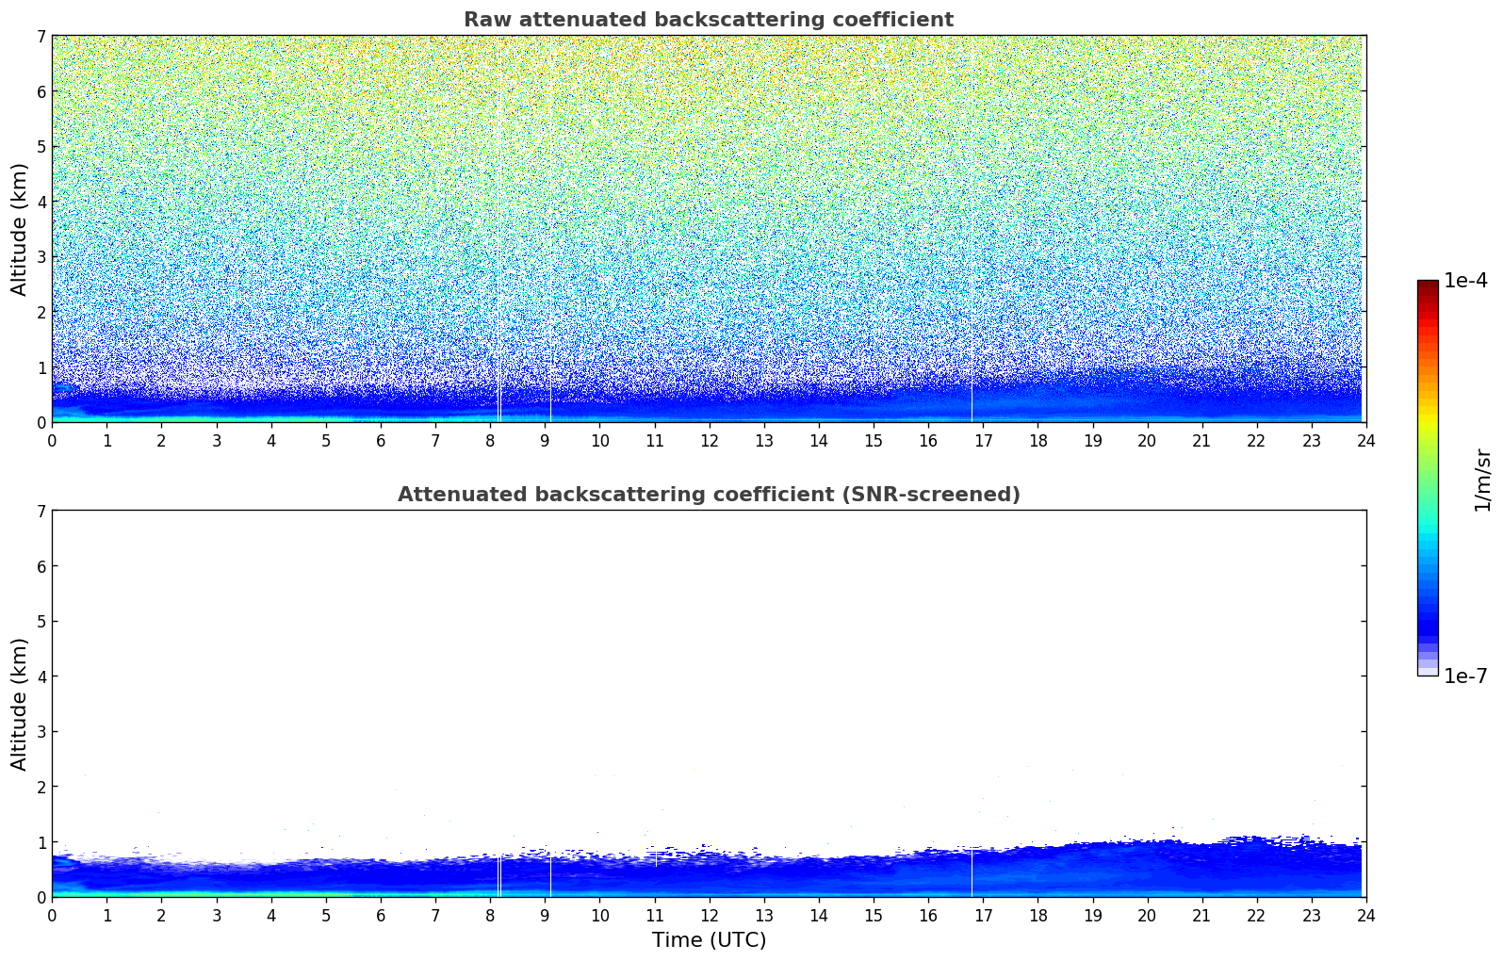The height and width of the screenshot is (961, 1503).
Task: Click the hour 12 tick label under the raw plot
Action: (x=710, y=440)
